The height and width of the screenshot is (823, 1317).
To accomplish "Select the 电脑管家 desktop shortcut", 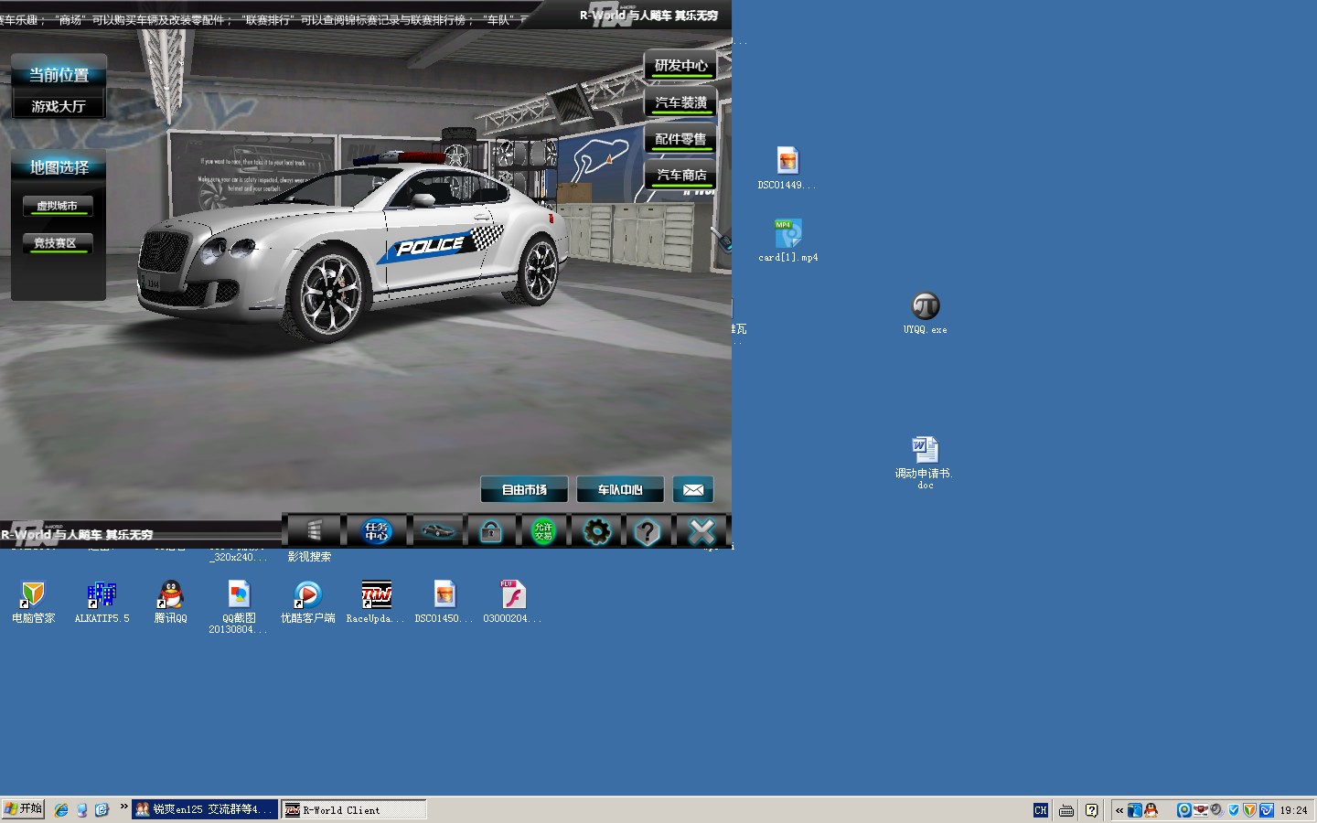I will pyautogui.click(x=33, y=602).
